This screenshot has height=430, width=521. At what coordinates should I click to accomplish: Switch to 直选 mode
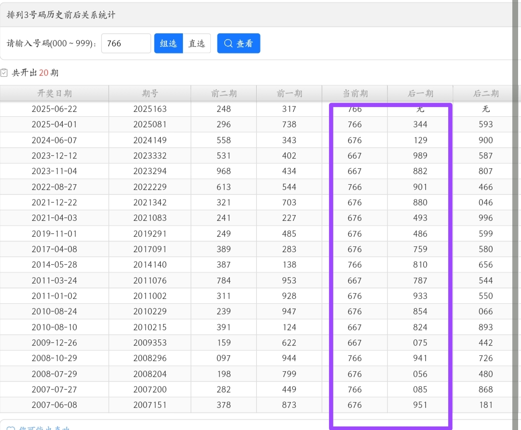pos(197,43)
